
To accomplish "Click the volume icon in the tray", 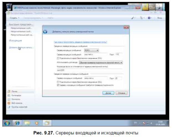I will click(x=152, y=123).
